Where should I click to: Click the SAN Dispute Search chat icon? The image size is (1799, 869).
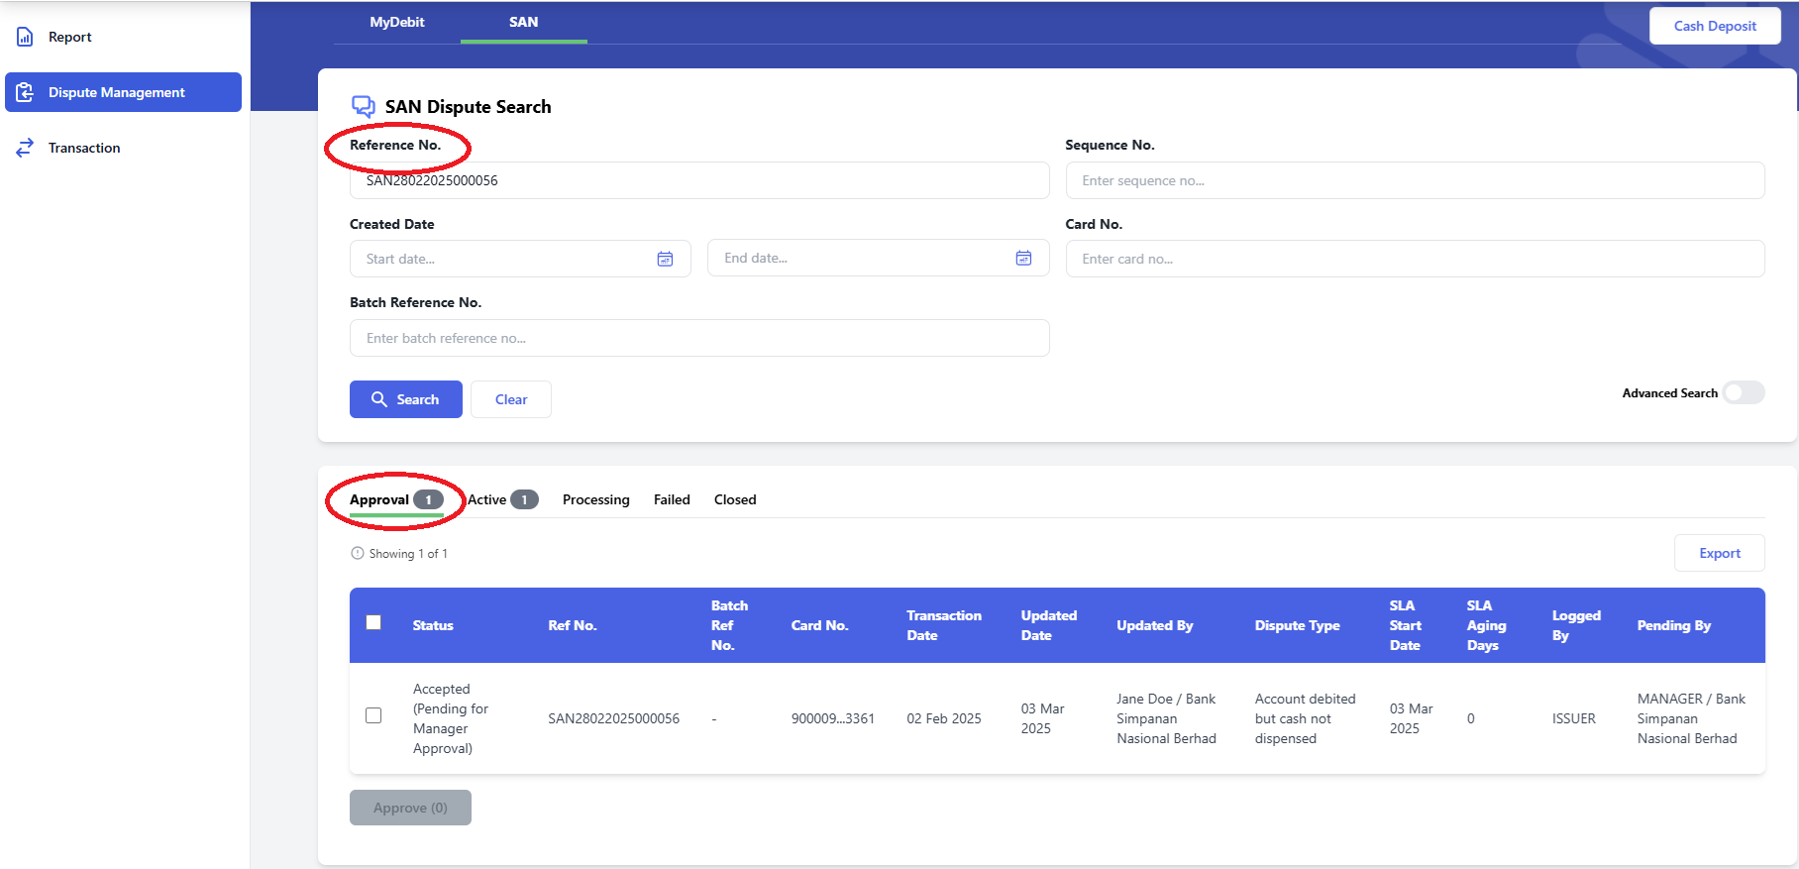click(x=364, y=107)
